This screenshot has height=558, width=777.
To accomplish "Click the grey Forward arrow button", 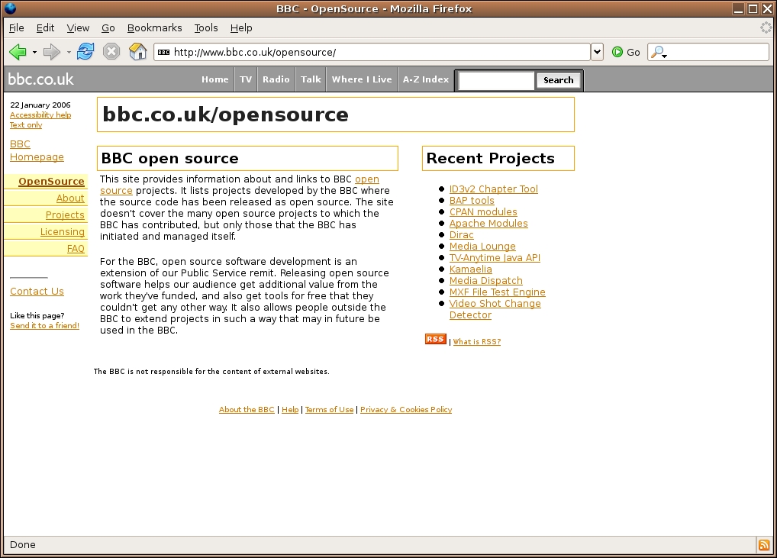I will (52, 52).
